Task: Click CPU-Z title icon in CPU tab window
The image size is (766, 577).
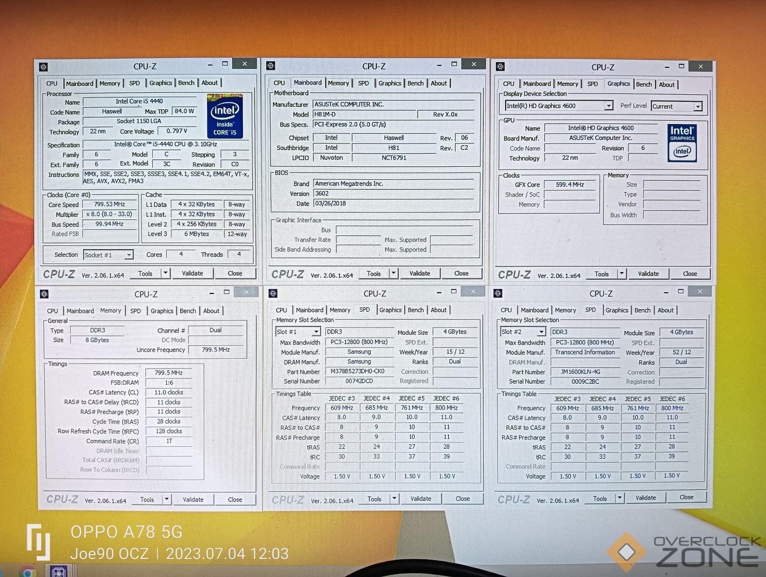Action: (x=43, y=67)
